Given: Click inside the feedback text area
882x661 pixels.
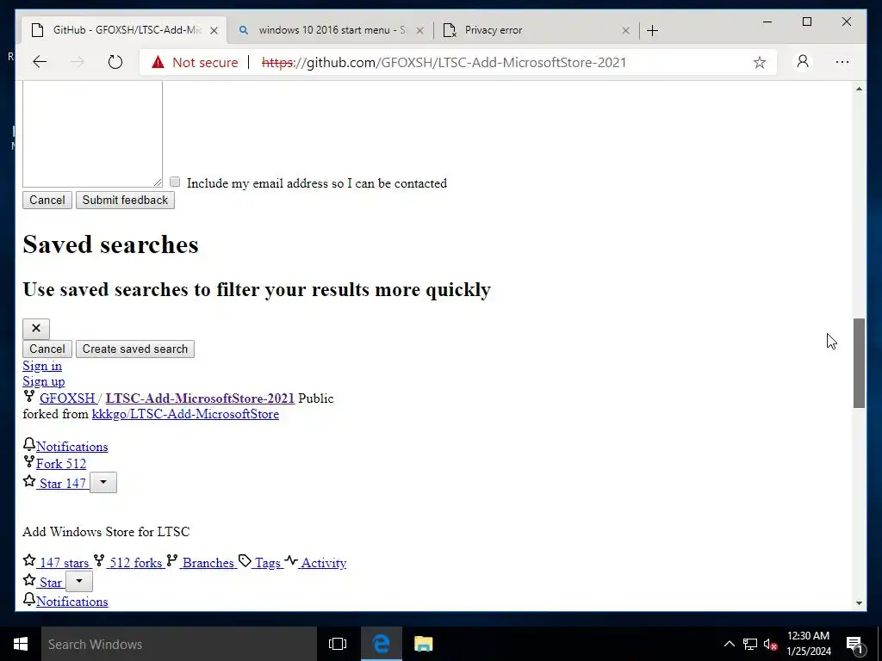Looking at the screenshot, I should (92, 133).
